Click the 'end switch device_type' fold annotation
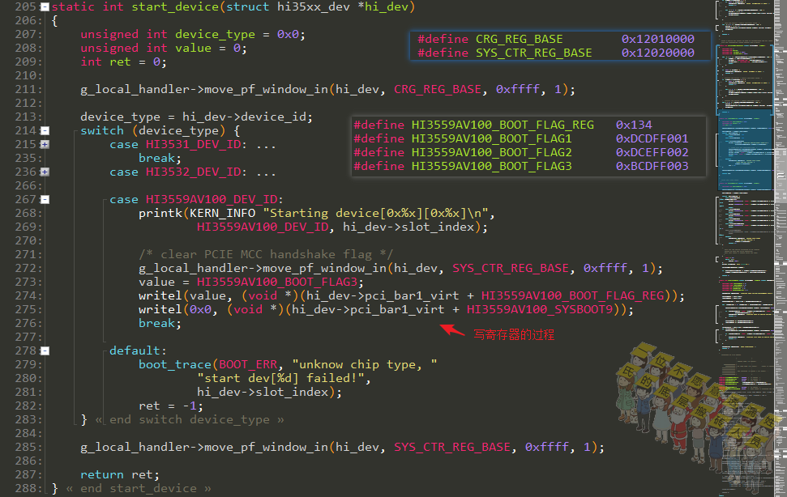This screenshot has width=787, height=497. pos(190,420)
